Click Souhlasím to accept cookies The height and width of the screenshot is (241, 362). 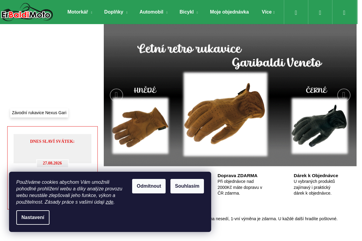[x=187, y=186]
